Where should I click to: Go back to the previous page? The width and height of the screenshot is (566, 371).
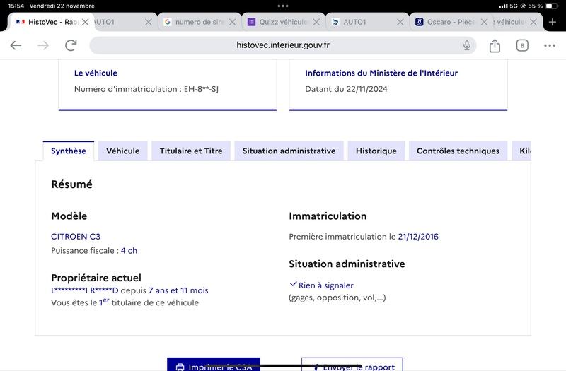(16, 45)
